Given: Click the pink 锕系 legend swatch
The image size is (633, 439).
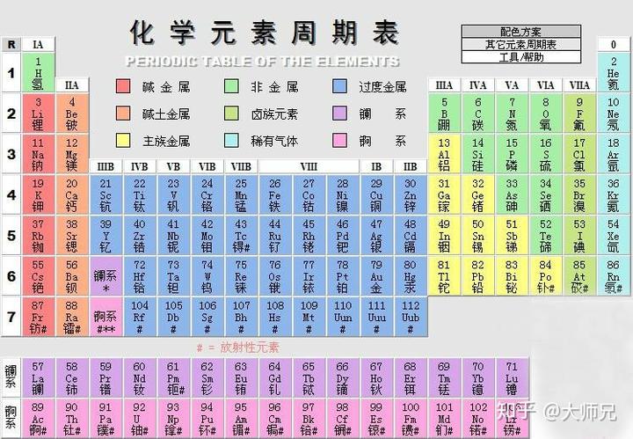Looking at the screenshot, I should 339,141.
